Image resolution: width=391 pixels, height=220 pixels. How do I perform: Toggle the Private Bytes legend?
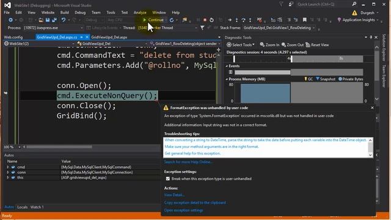pyautogui.click(x=351, y=79)
